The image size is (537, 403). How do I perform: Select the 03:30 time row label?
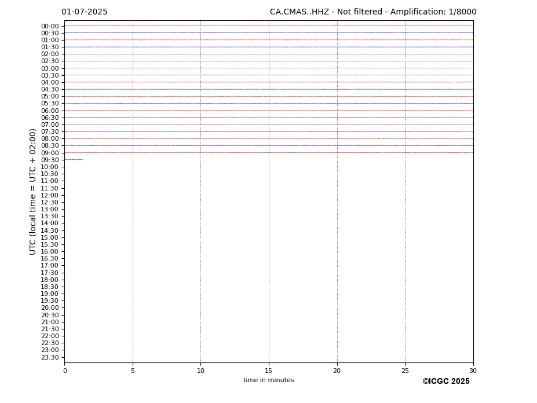50,75
